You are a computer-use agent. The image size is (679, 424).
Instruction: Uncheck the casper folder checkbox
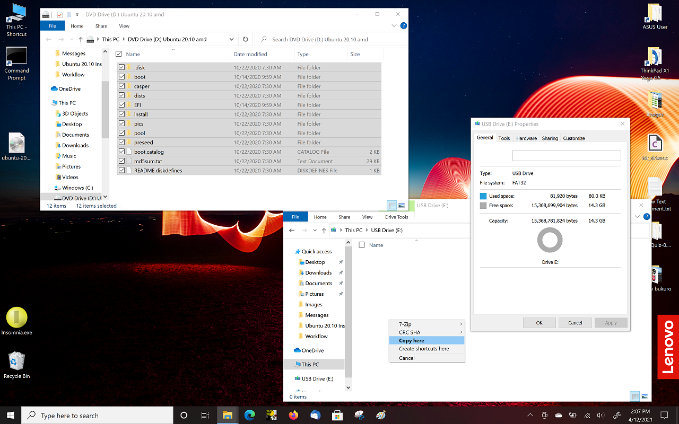122,86
